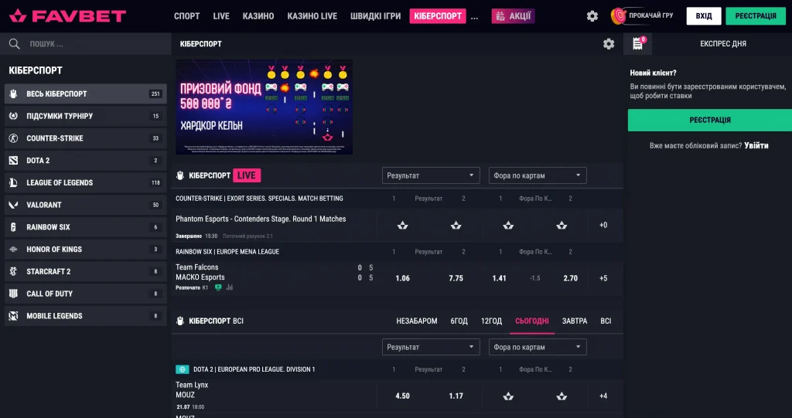Expand +0 markets for Phantom Esports match
792x418 pixels.
tap(603, 225)
